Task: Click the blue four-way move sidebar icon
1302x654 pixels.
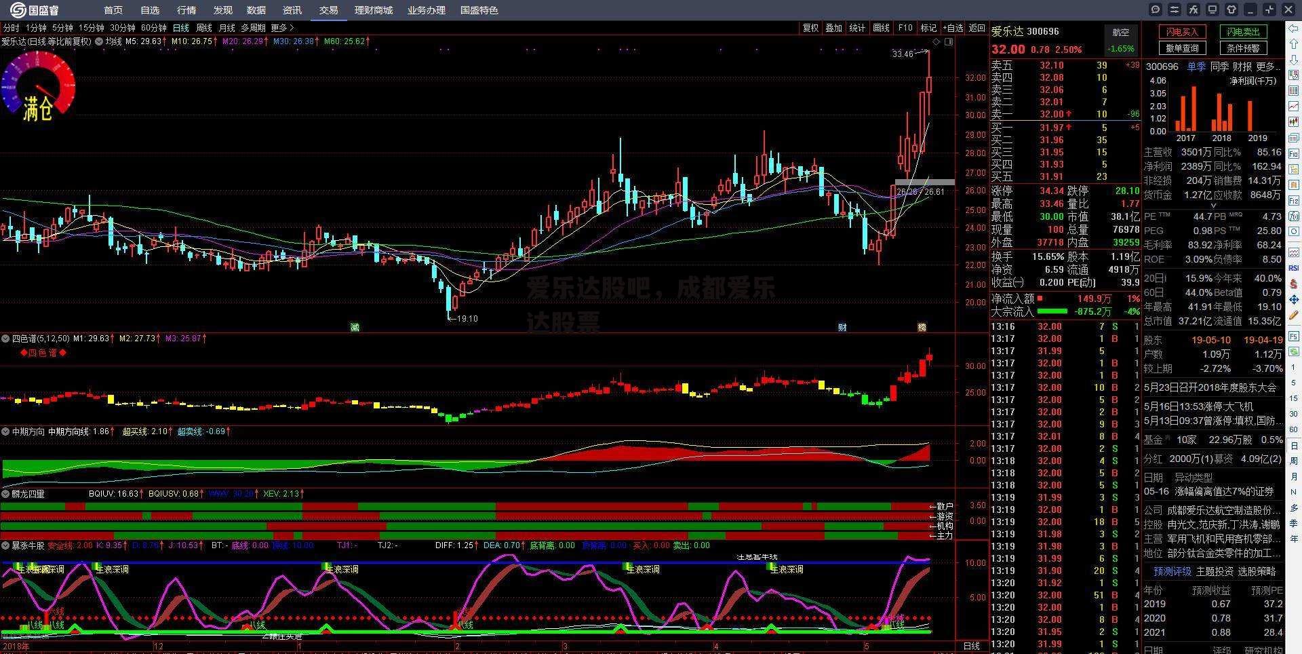Action: (x=1294, y=299)
